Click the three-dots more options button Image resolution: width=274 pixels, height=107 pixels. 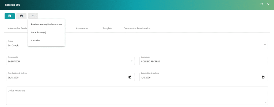pos(33,16)
